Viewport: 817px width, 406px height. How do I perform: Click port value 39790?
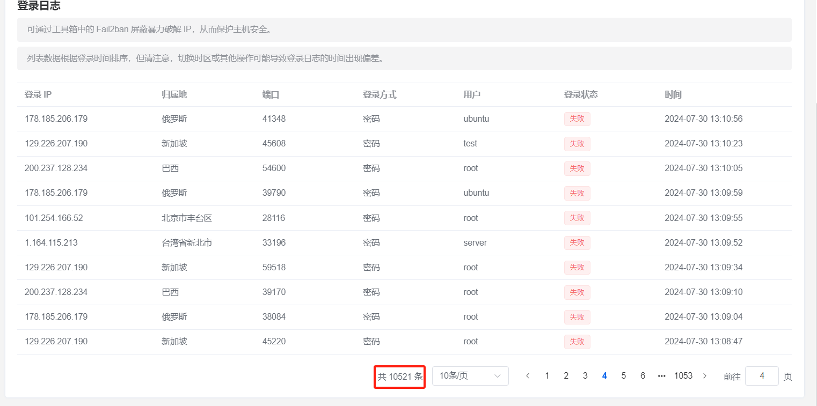274,193
